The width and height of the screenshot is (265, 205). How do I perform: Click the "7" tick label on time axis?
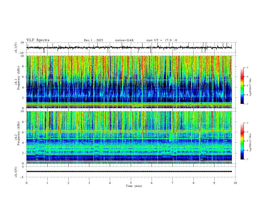click(173, 183)
